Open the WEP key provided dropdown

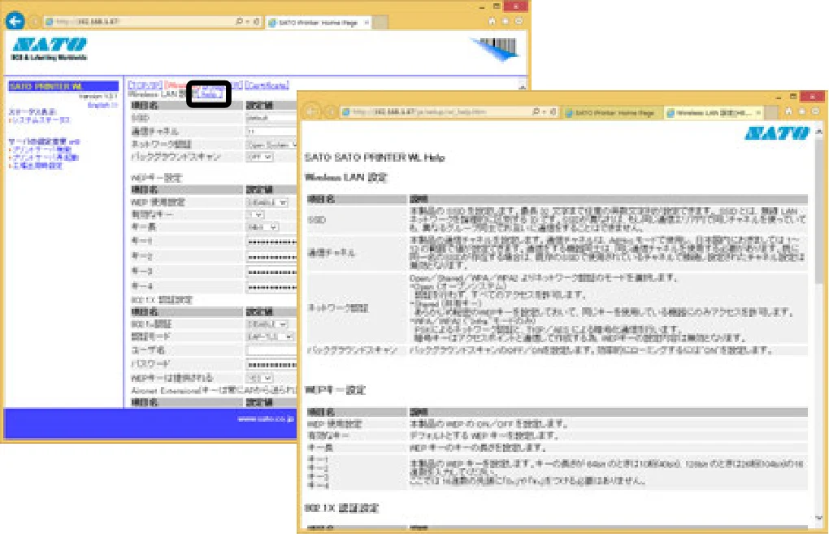259,378
